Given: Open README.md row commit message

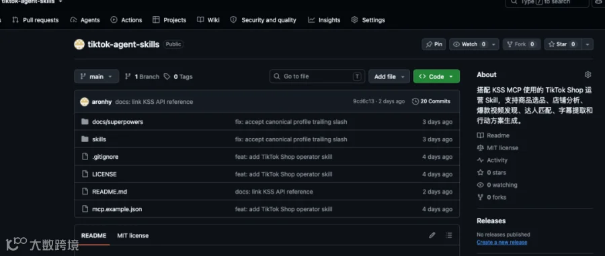Looking at the screenshot, I should [274, 192].
